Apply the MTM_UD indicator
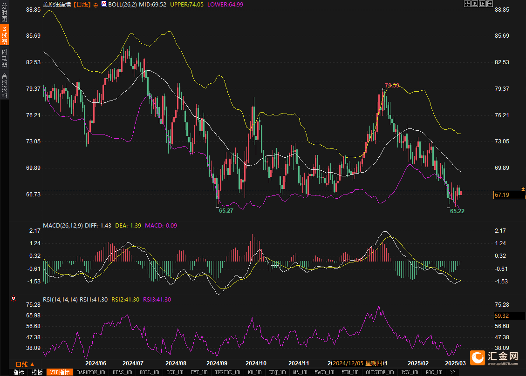The width and height of the screenshot is (526, 376). click(x=350, y=372)
